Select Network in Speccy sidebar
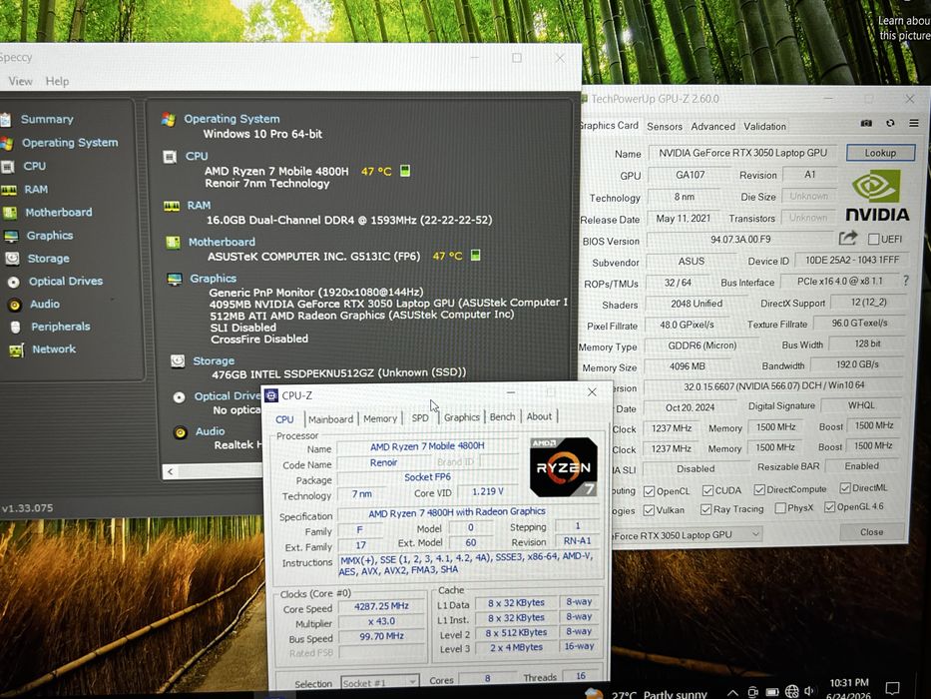Image resolution: width=931 pixels, height=699 pixels. tap(54, 349)
